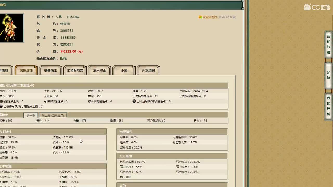Screen dimensions: 333x187
Task: Click the 抗遗忘：115.8% resistance
Action: [63, 147]
